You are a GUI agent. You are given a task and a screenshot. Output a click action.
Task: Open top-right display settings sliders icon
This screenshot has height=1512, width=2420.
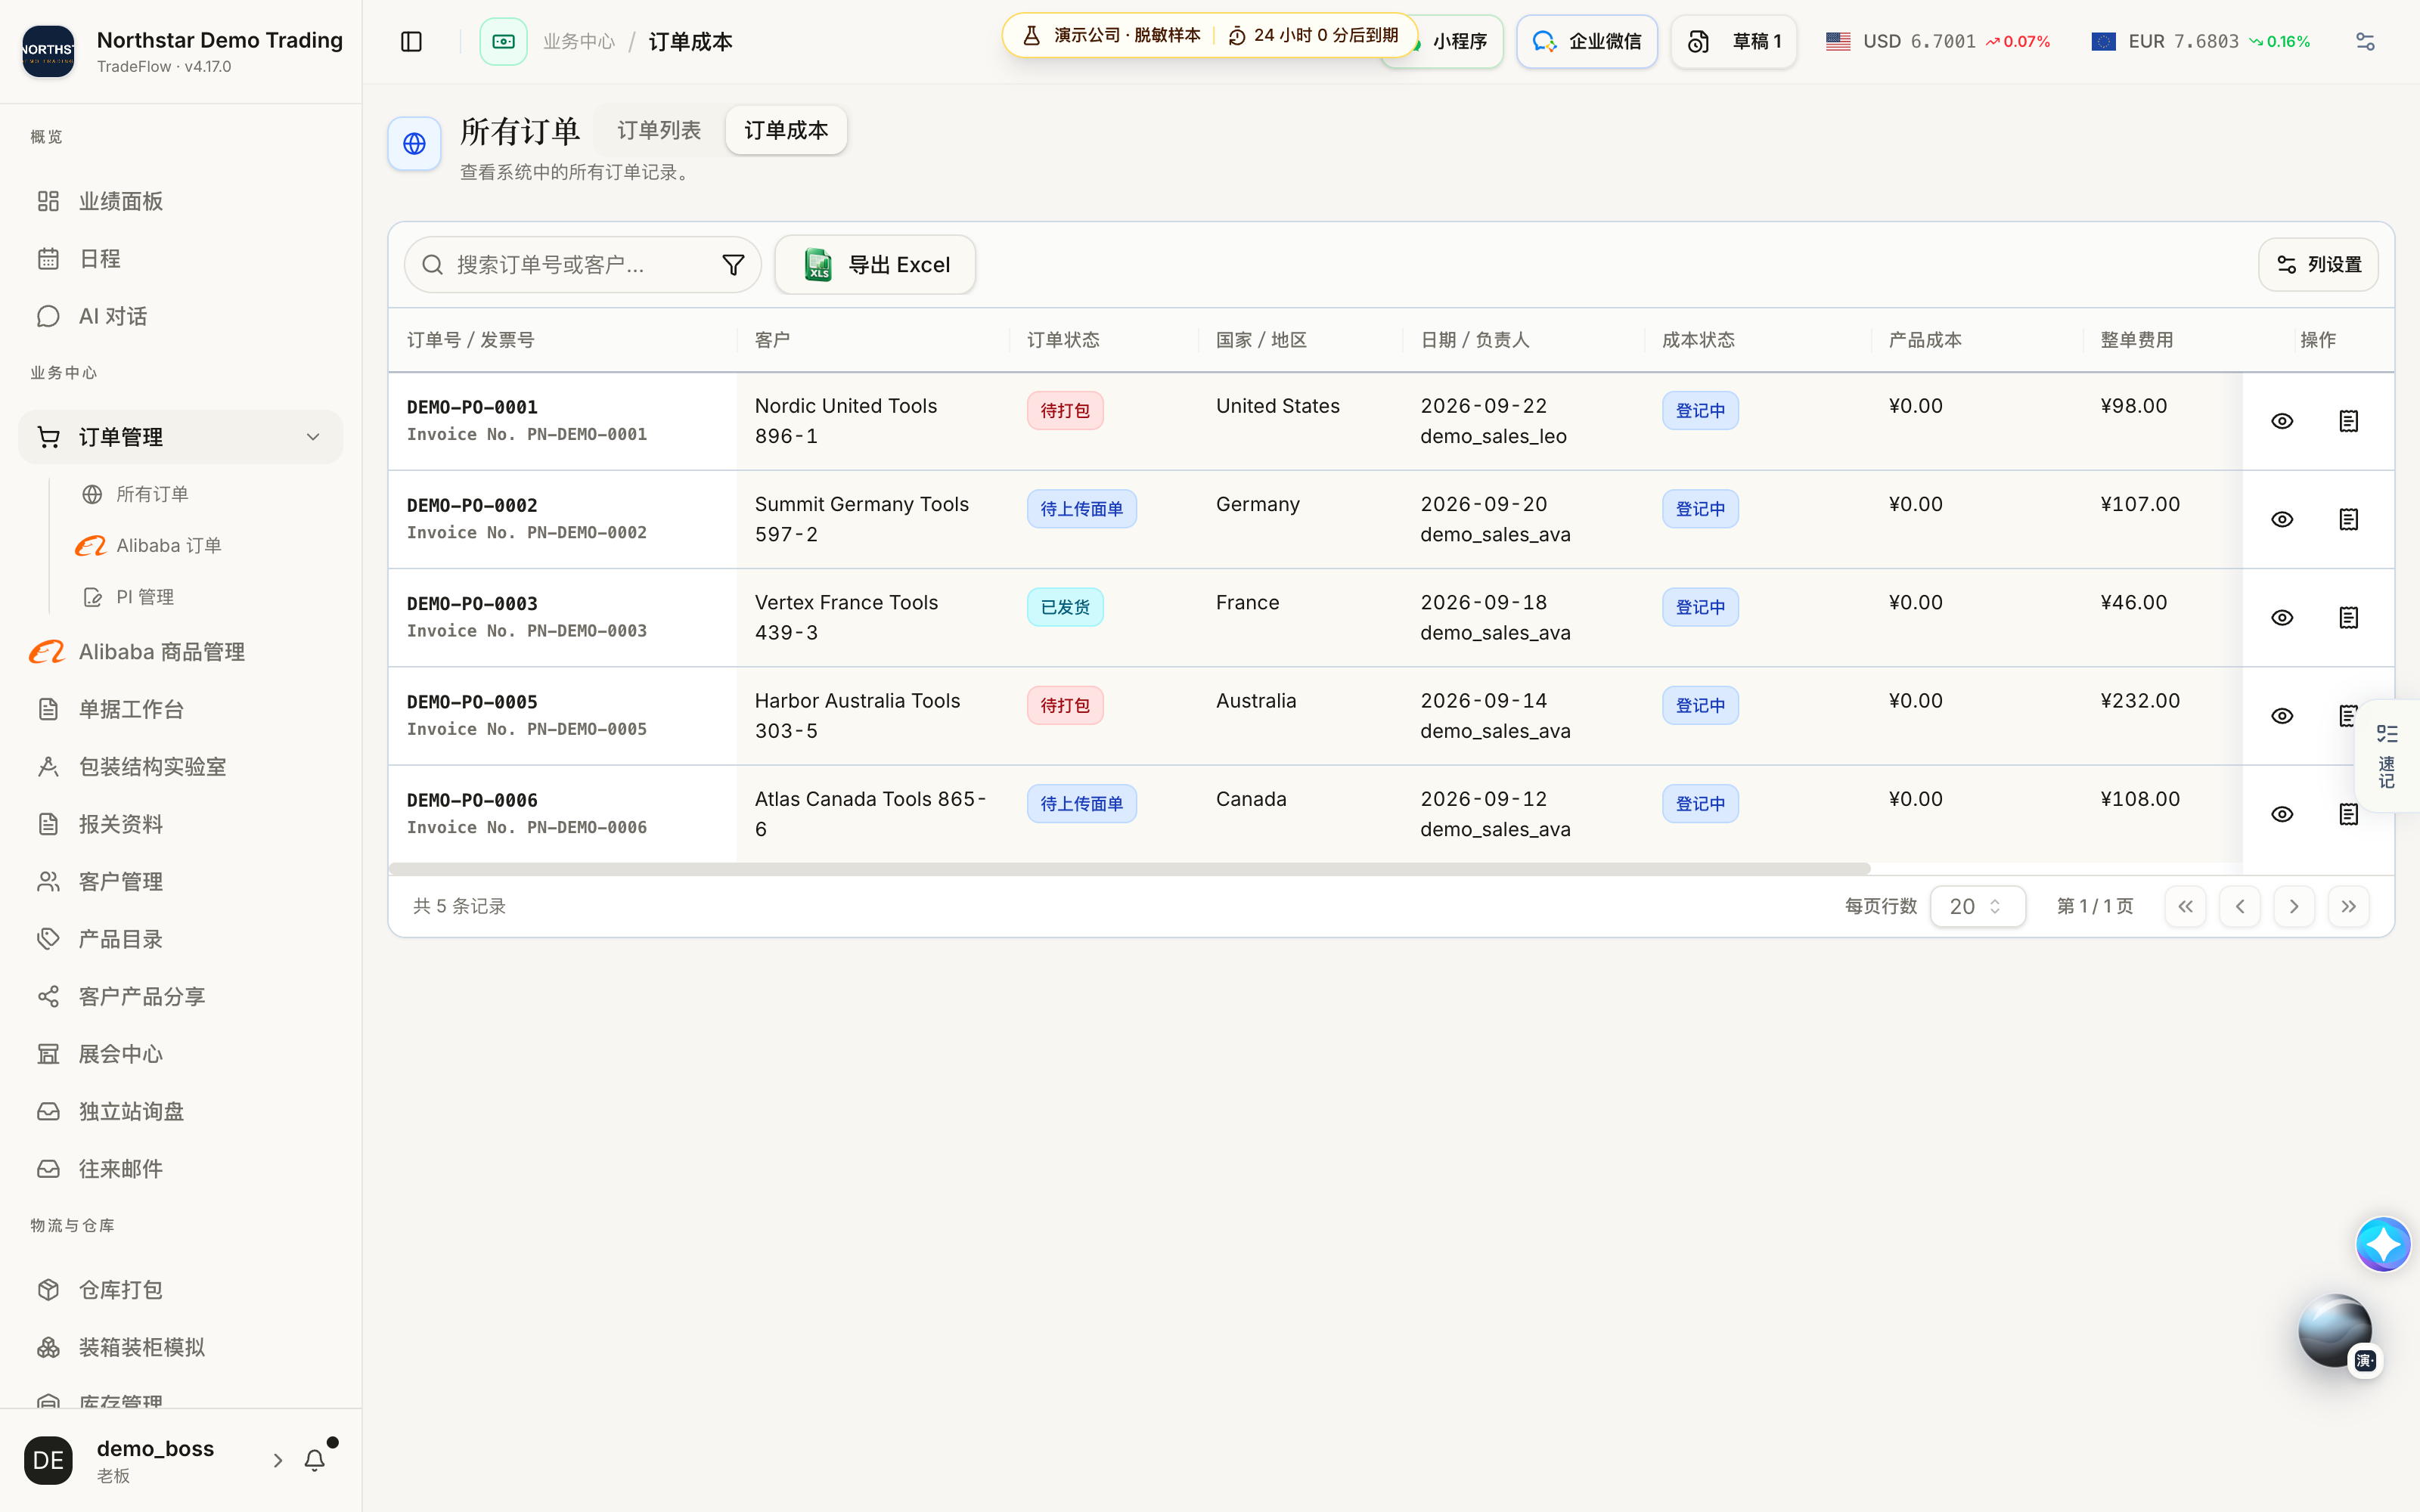coord(2365,41)
